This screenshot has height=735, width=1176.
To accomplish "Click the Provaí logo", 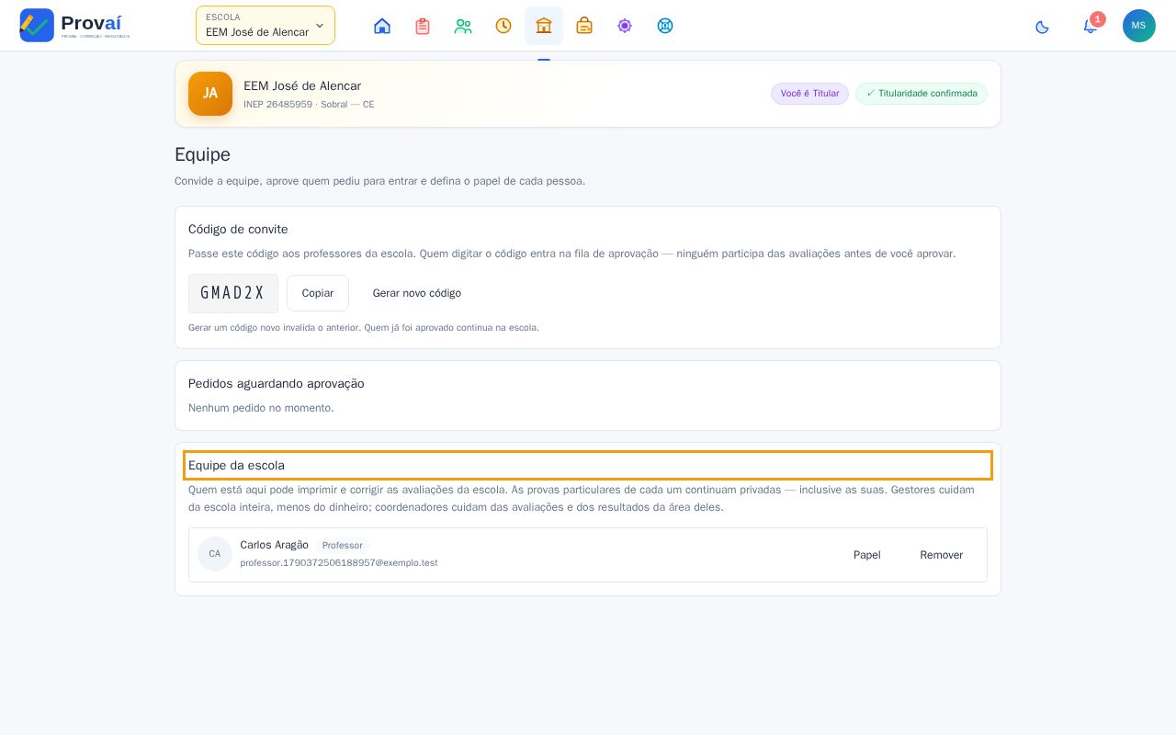I will [74, 26].
